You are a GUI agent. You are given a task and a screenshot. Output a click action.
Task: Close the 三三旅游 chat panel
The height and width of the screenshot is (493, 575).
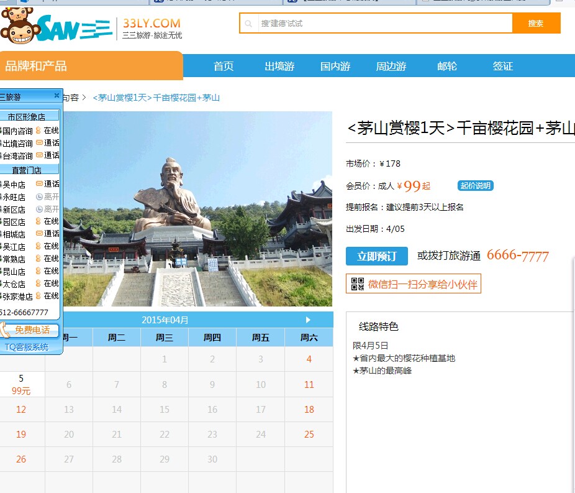coord(57,96)
